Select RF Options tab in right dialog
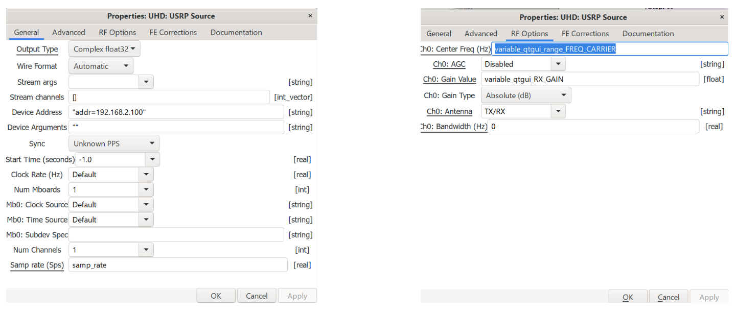 pyautogui.click(x=530, y=34)
